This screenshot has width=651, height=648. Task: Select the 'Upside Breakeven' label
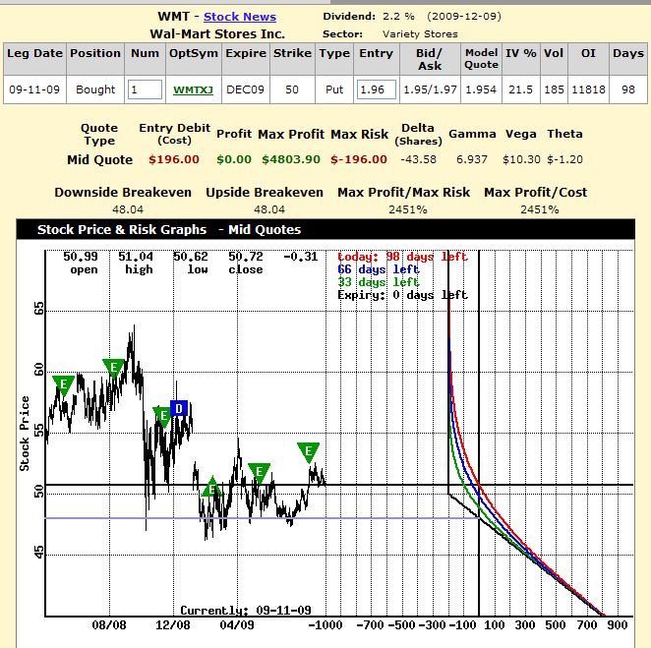click(265, 193)
